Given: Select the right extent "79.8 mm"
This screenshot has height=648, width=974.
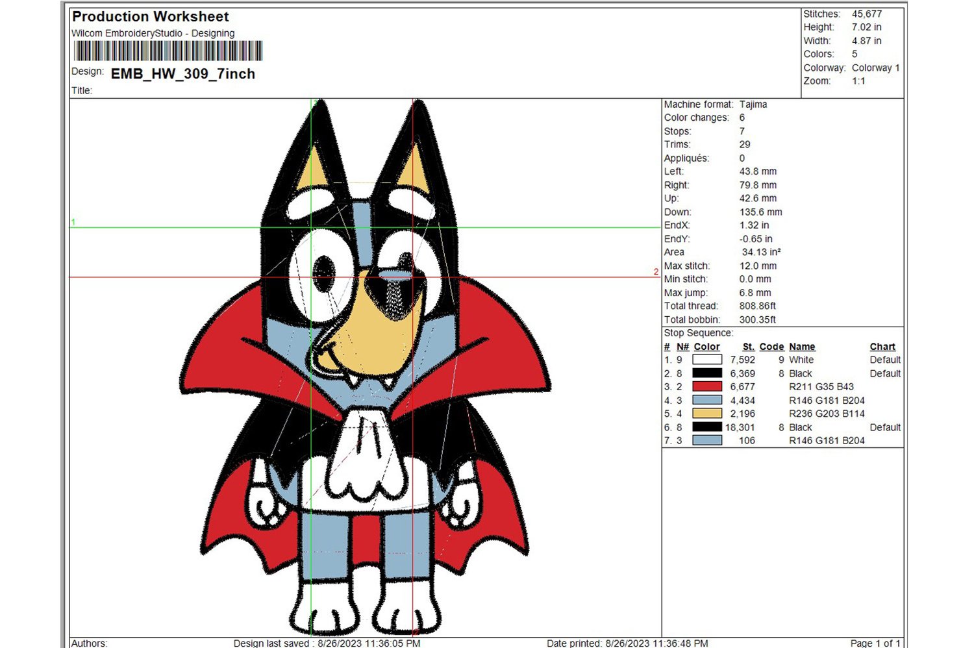Looking at the screenshot, I should tap(758, 185).
